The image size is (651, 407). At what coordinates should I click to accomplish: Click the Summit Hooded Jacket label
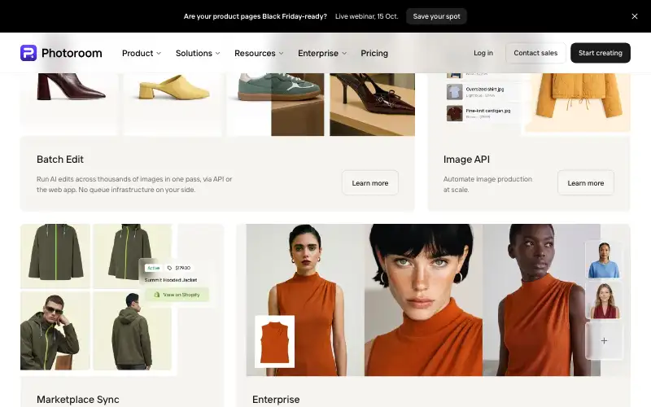pyautogui.click(x=171, y=280)
